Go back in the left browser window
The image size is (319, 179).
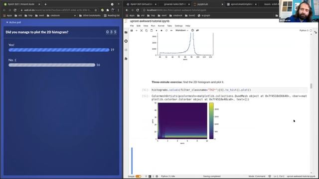click(4, 10)
